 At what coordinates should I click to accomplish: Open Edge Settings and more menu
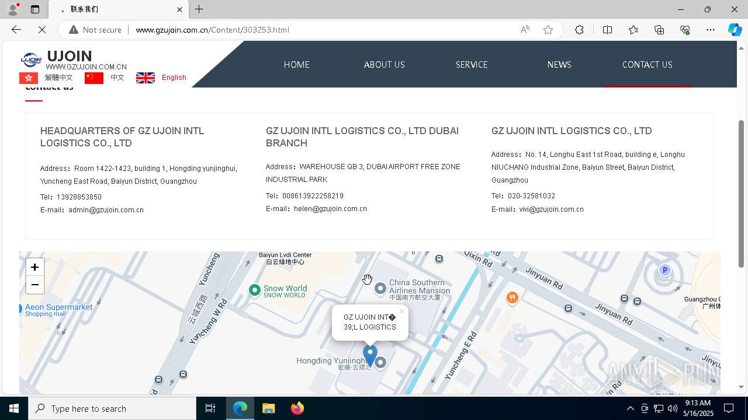tap(711, 30)
